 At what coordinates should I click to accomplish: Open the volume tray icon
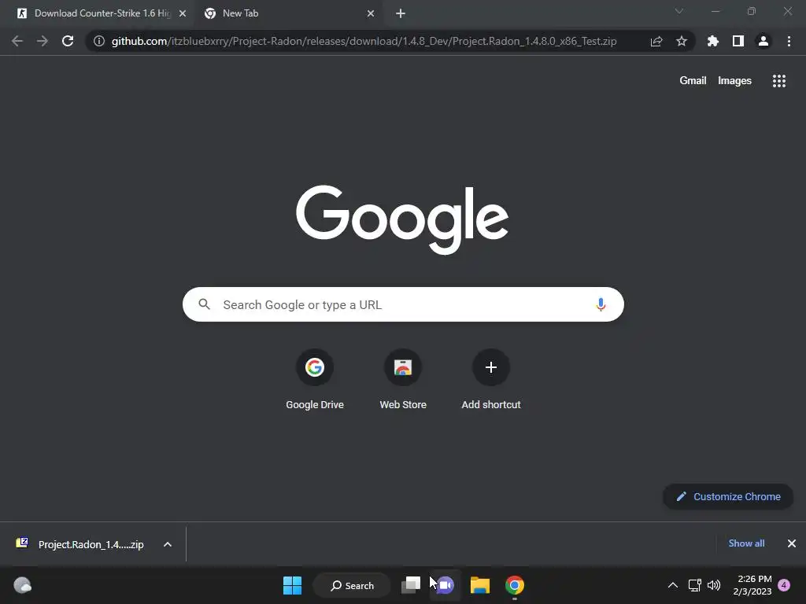714,585
